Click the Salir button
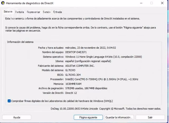The width and height of the screenshot is (169, 123). point(150,117)
